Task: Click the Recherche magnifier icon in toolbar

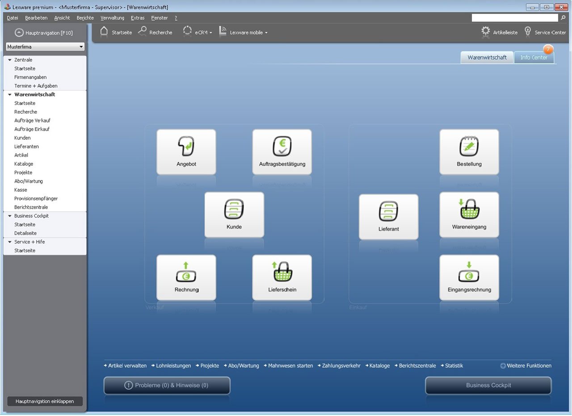Action: (143, 31)
